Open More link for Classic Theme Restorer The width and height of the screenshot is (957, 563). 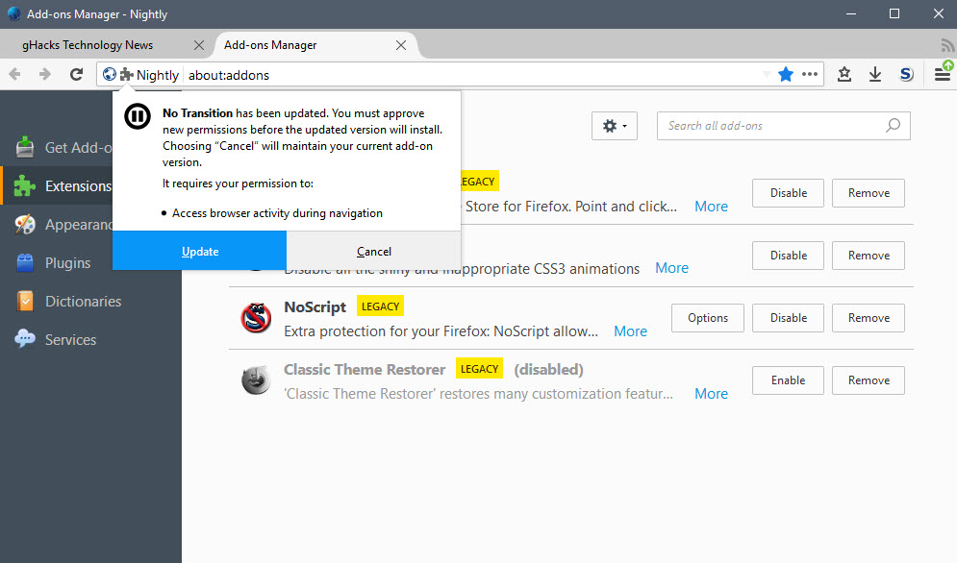[711, 394]
